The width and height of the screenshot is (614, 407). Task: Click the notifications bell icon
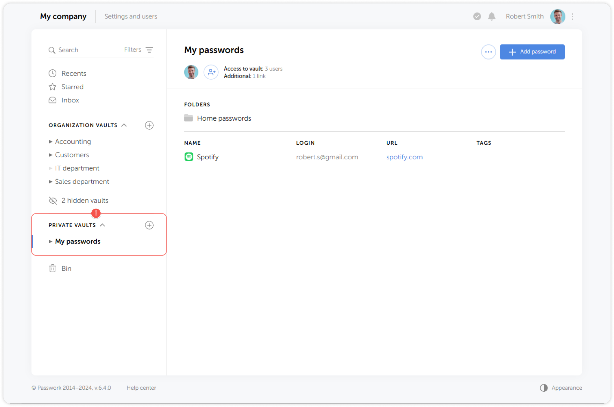click(492, 16)
